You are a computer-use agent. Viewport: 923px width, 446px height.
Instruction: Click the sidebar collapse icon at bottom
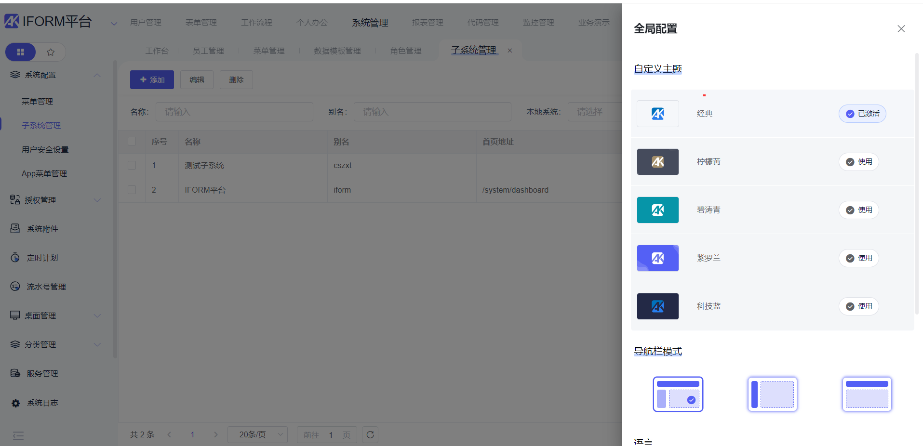click(x=18, y=436)
